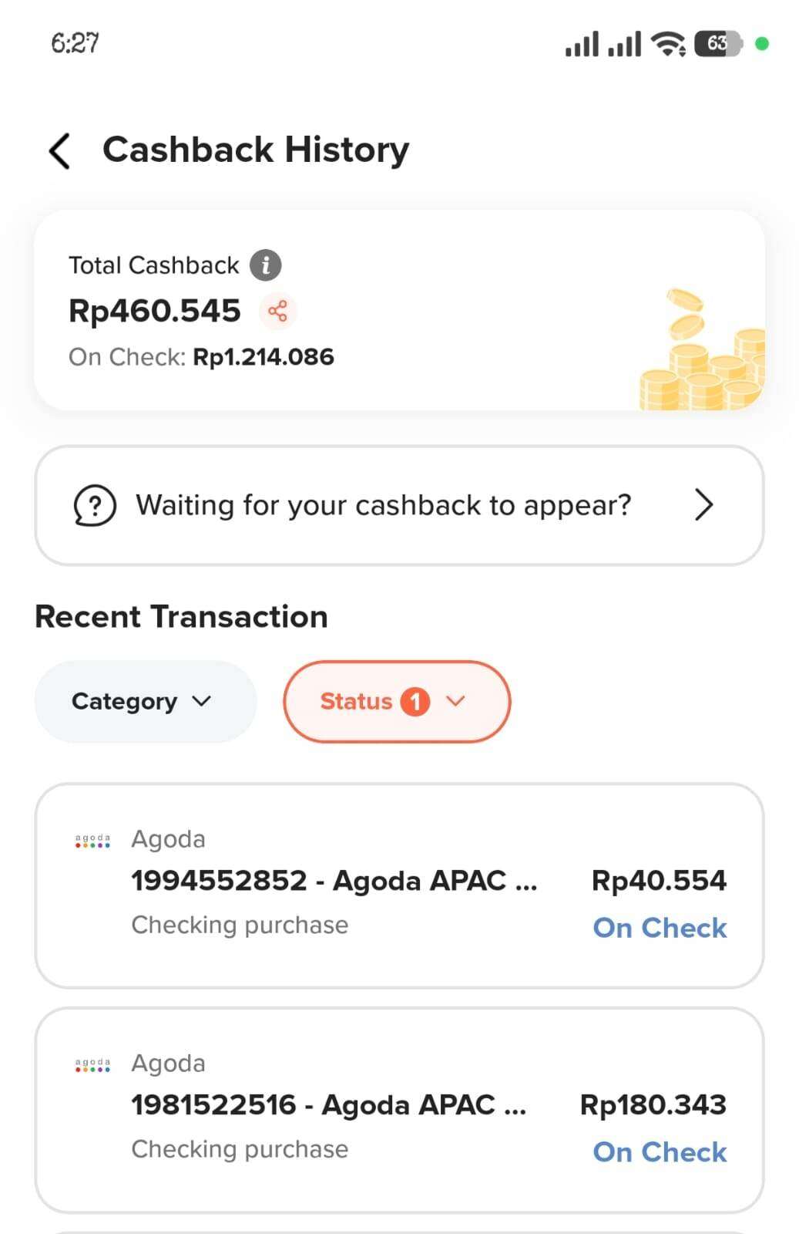Open the Category filter dropdown
799x1234 pixels.
coord(145,701)
